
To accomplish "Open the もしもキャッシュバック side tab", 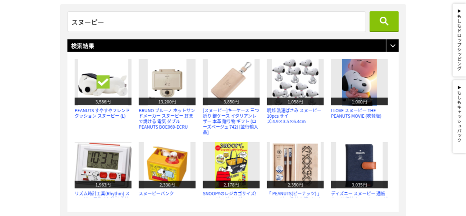I will [459, 117].
